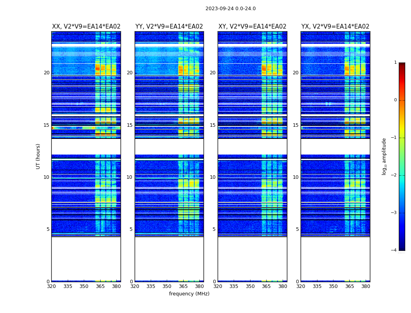Viewport: 411px width, 313px height.
Task: Click the horizontal bright stripe in XX near 15 UT
Action: tap(86, 128)
